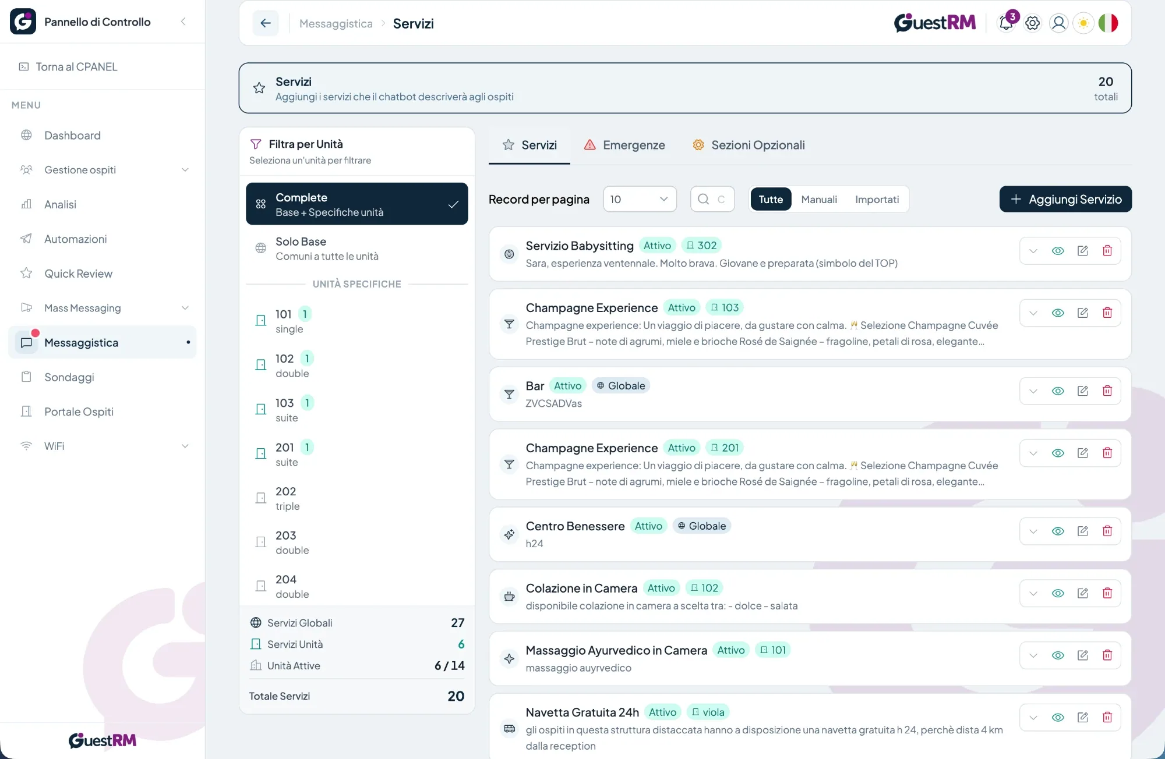Image resolution: width=1165 pixels, height=759 pixels.
Task: Edit the Centro Benessere service
Action: point(1083,531)
